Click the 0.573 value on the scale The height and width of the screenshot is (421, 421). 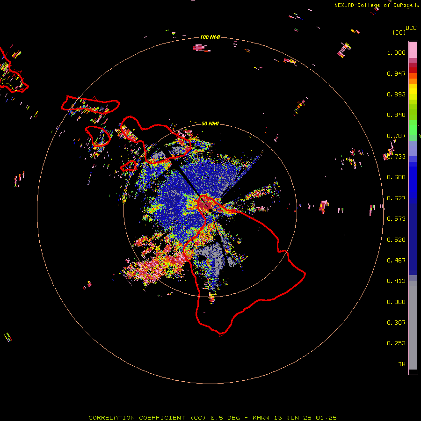coord(396,219)
